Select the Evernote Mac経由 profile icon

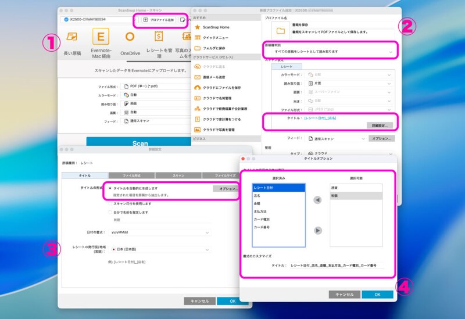(x=101, y=37)
